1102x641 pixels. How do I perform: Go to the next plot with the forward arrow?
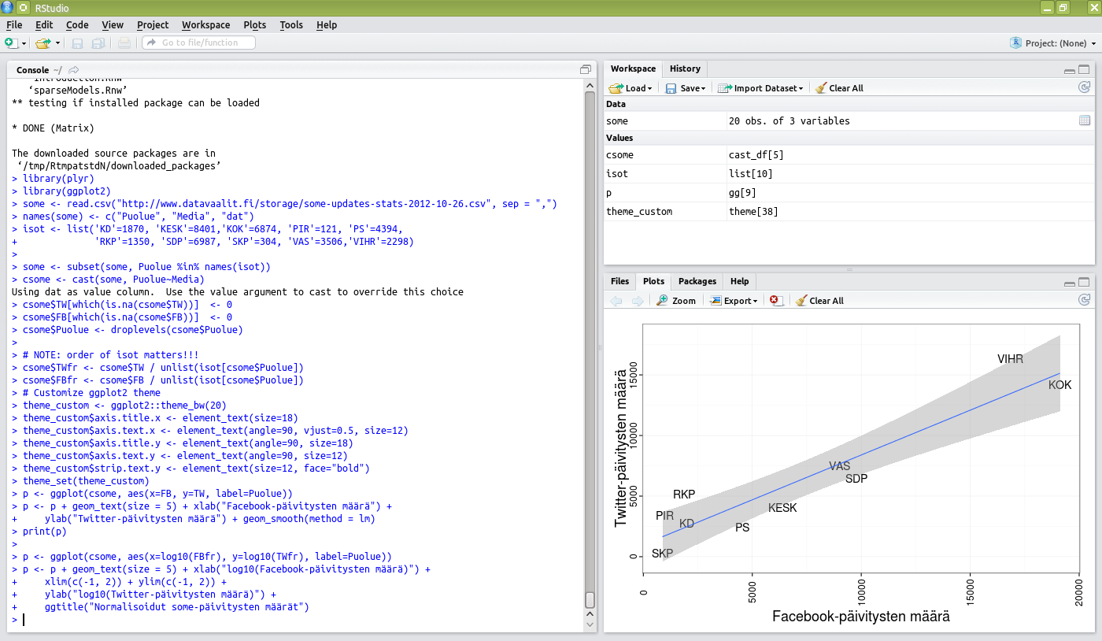coord(637,301)
